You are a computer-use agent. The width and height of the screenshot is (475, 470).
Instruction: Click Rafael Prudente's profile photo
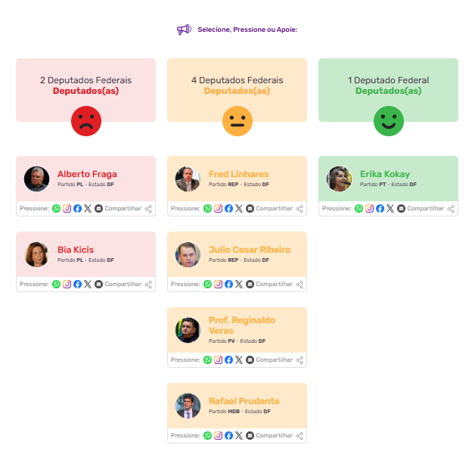188,406
